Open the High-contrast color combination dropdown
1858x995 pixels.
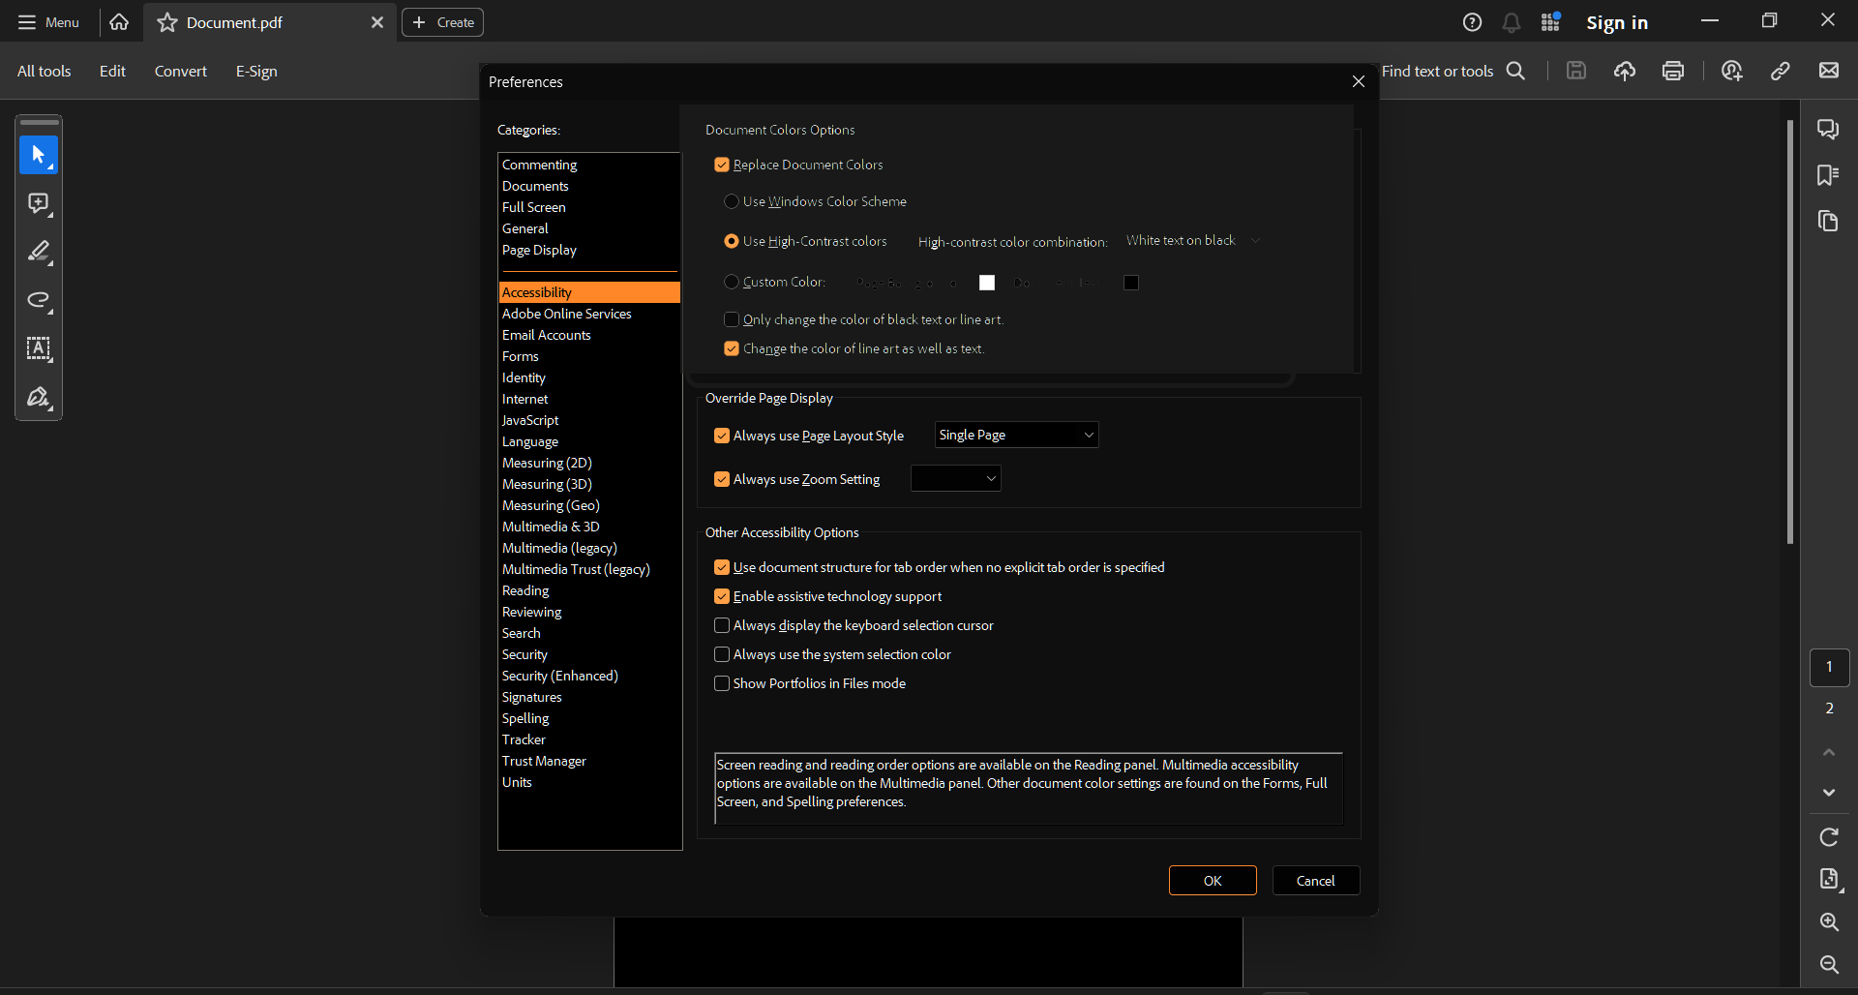[1192, 240]
